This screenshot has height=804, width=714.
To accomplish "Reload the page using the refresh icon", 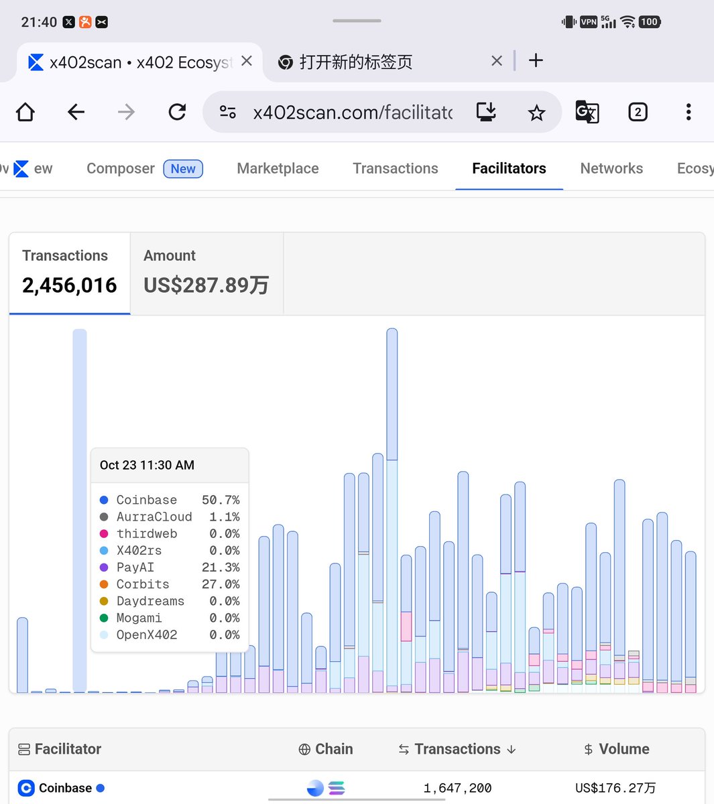I will (x=176, y=112).
